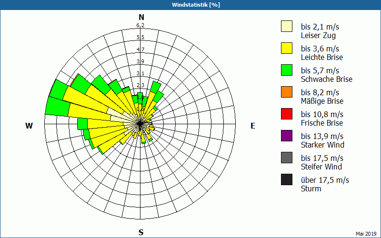The image size is (381, 238).
Task: Click the 'Leichte Brise' legend label
Action: 322,57
